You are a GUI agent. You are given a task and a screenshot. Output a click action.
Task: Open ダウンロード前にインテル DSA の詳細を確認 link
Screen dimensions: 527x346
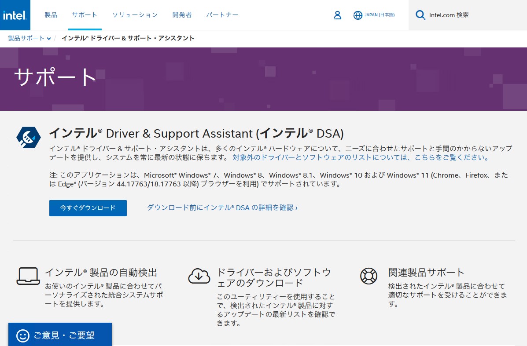[222, 208]
